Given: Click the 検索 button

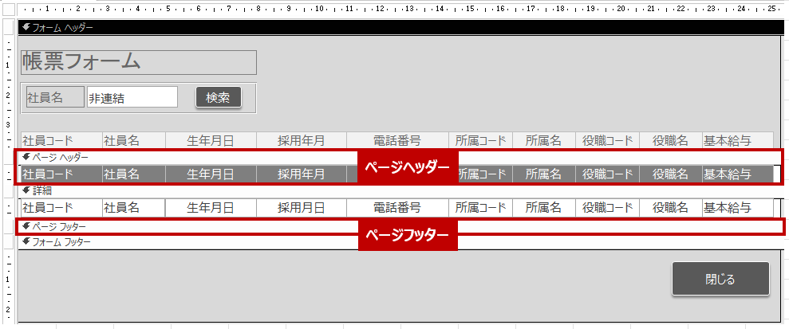Looking at the screenshot, I should pyautogui.click(x=218, y=97).
